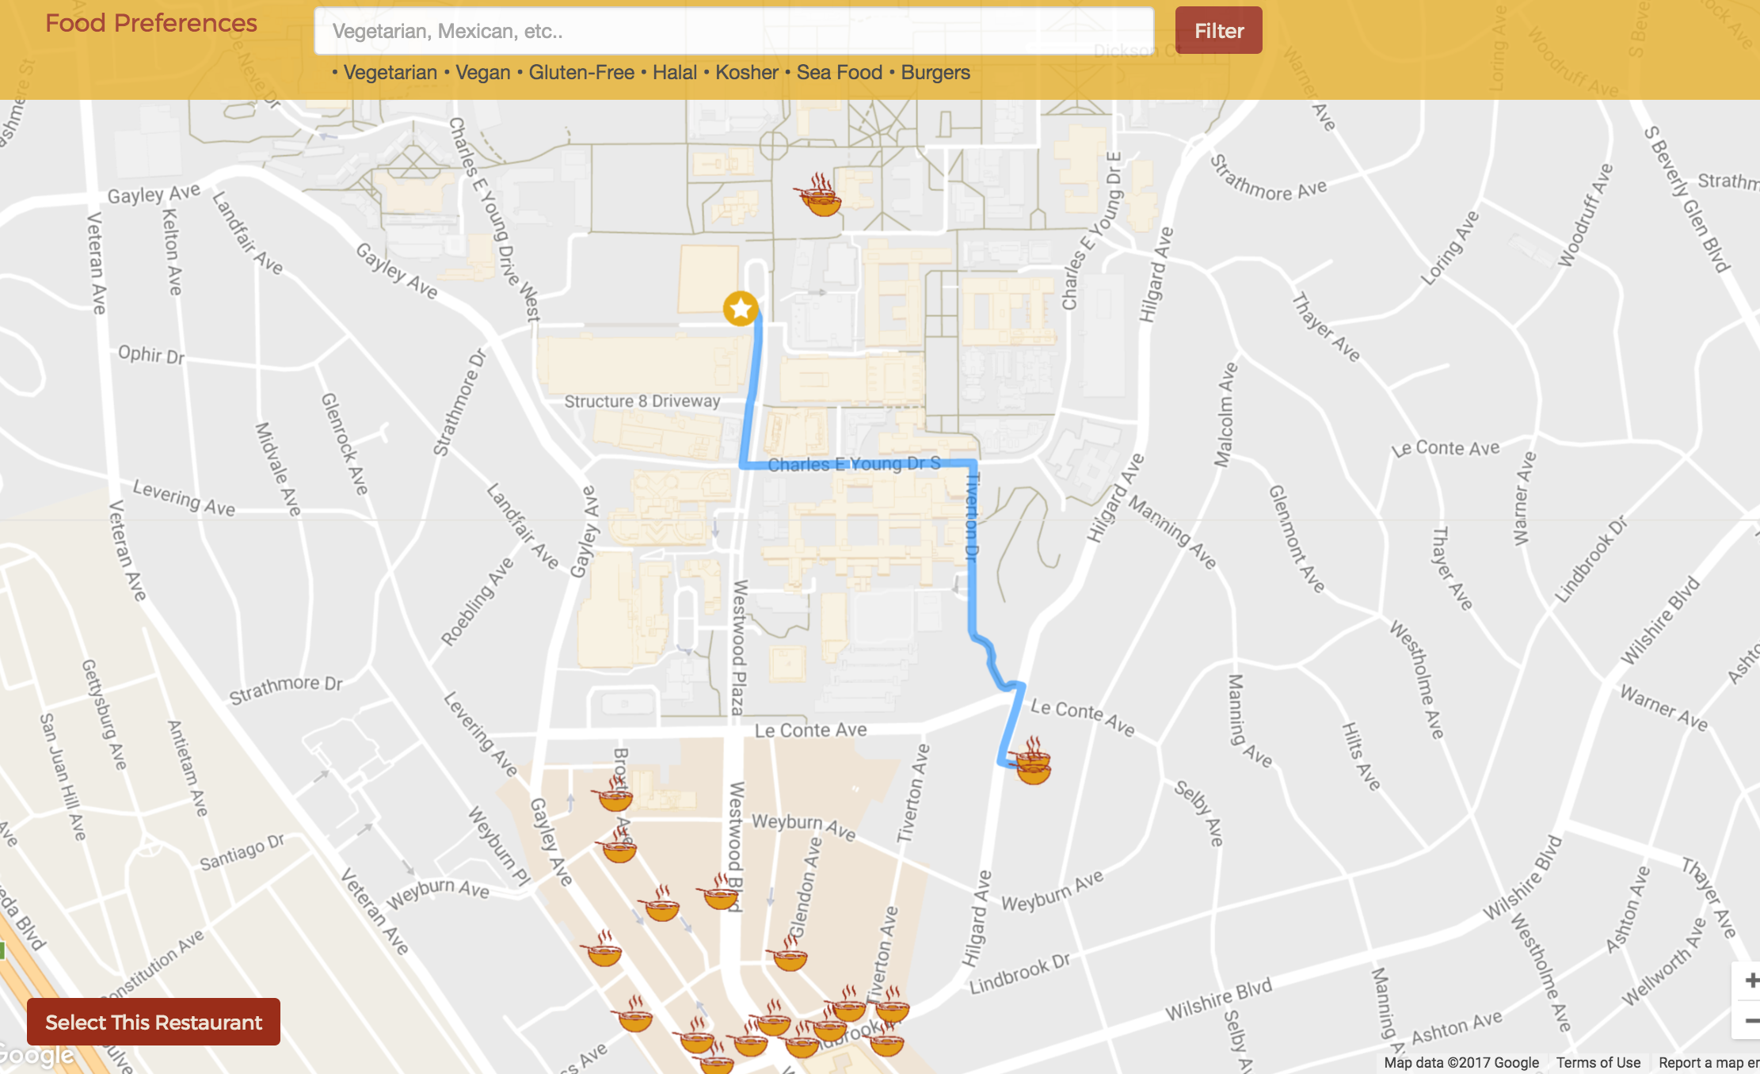Choose the Vegan preference suggestion
The image size is (1760, 1074).
click(482, 73)
